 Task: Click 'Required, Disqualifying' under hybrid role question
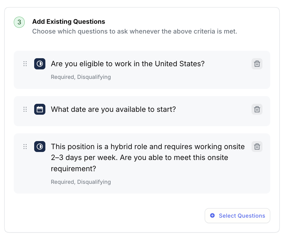tap(81, 182)
